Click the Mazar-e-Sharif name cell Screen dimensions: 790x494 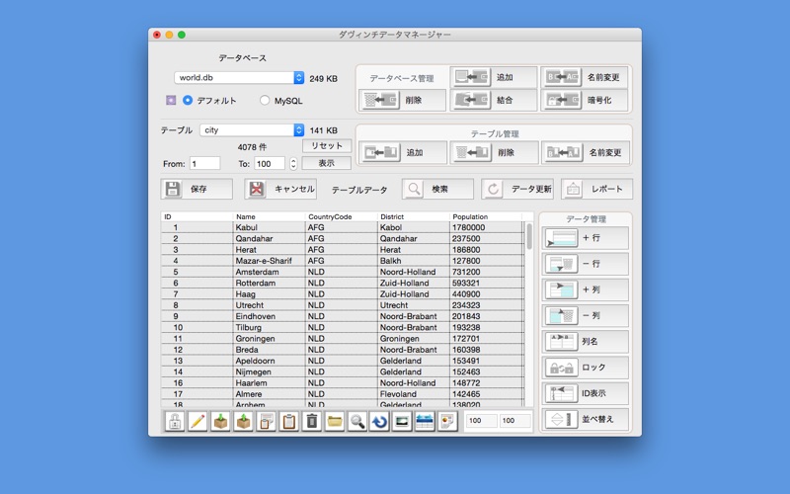(269, 261)
